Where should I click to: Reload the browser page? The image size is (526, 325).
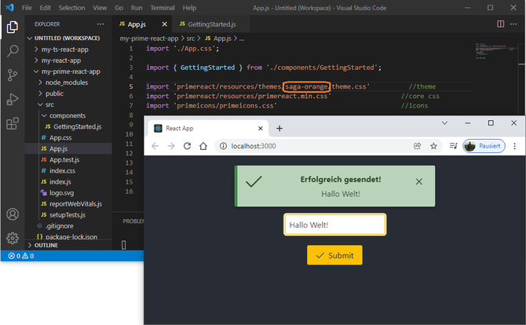188,146
